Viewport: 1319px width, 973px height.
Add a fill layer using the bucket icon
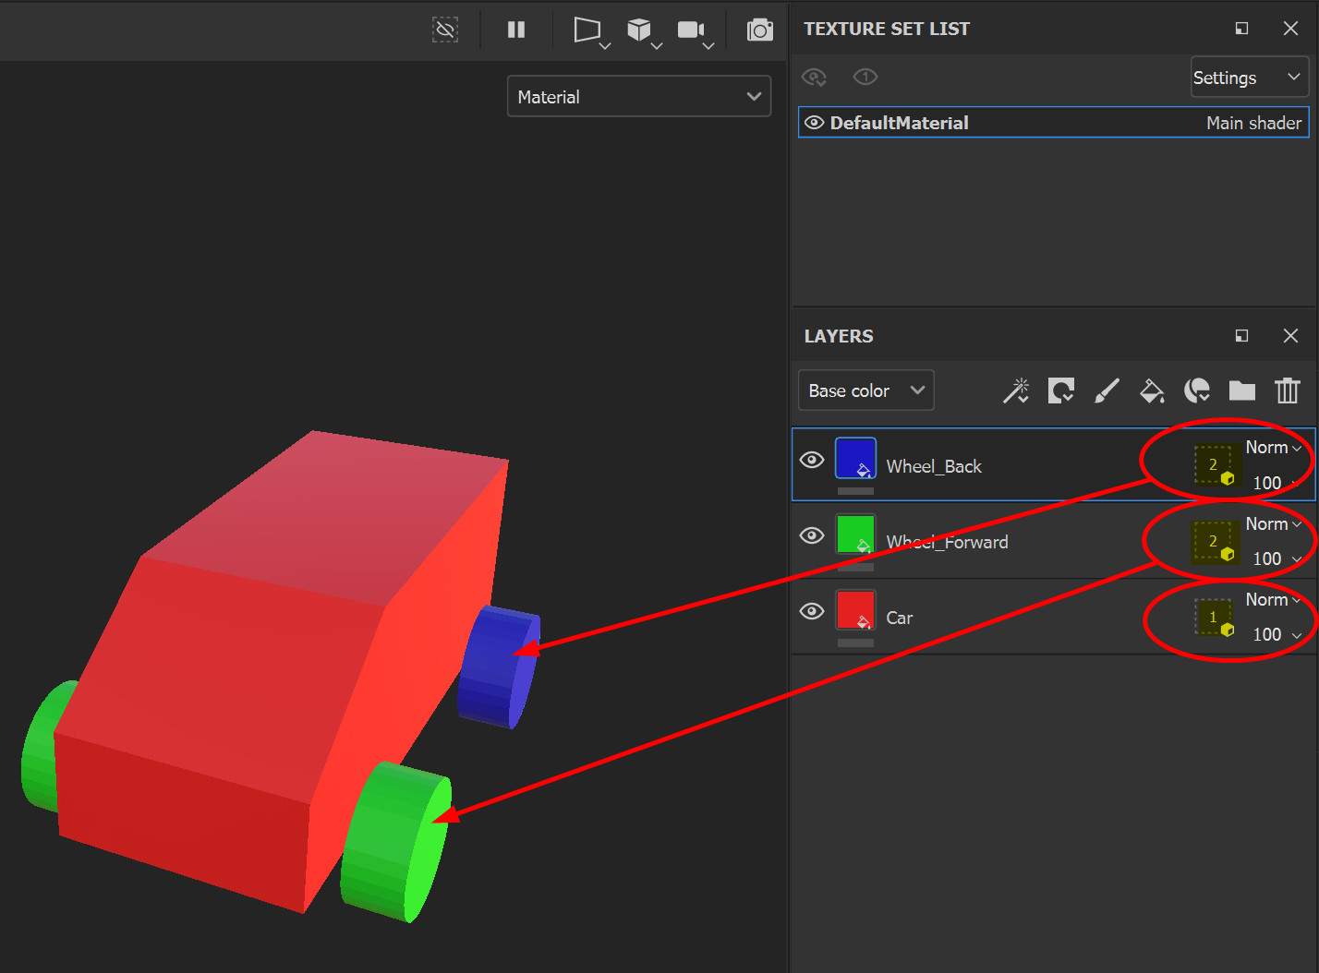[x=1152, y=390]
